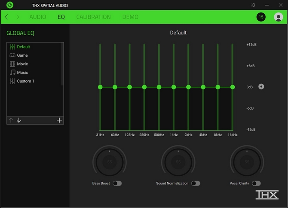Image resolution: width=288 pixels, height=208 pixels.
Task: Switch to the AUDIO tab
Action: pyautogui.click(x=38, y=17)
